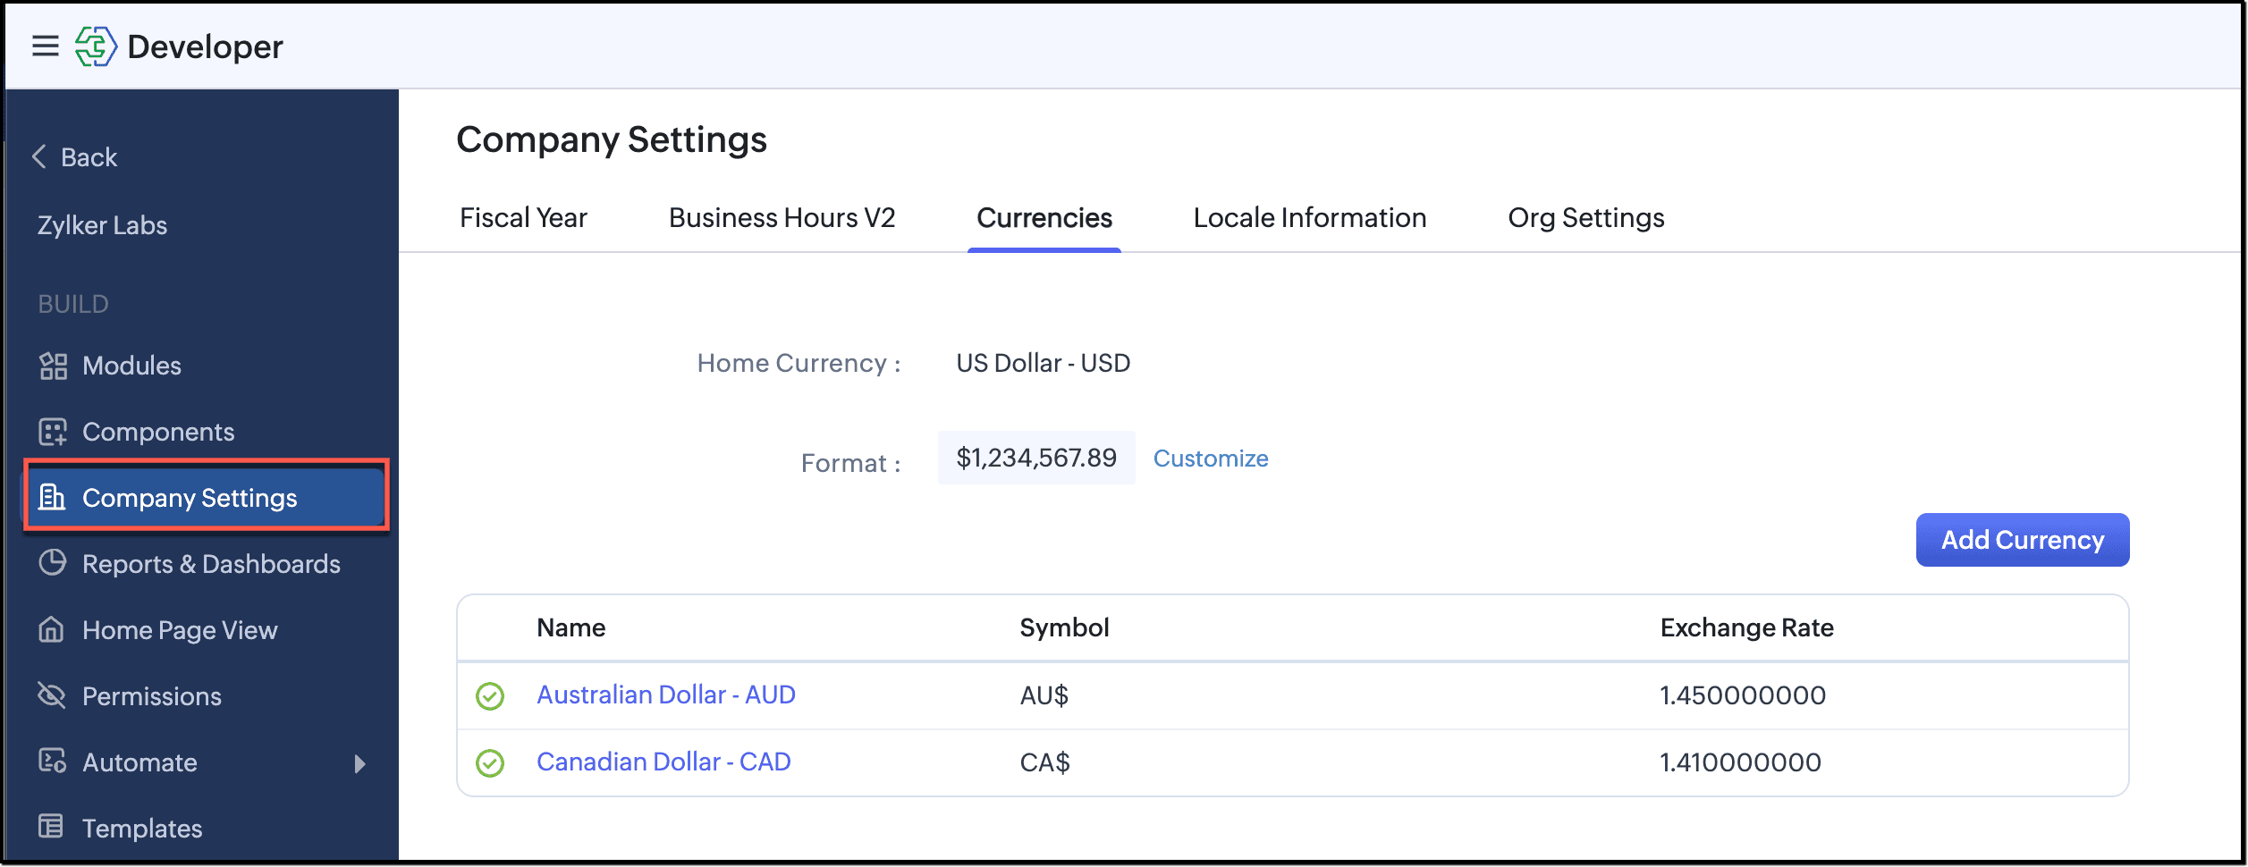
Task: Click the BUILD section label
Action: 73,304
